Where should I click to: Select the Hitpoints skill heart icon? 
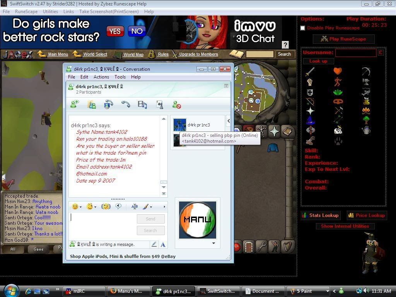tap(338, 71)
